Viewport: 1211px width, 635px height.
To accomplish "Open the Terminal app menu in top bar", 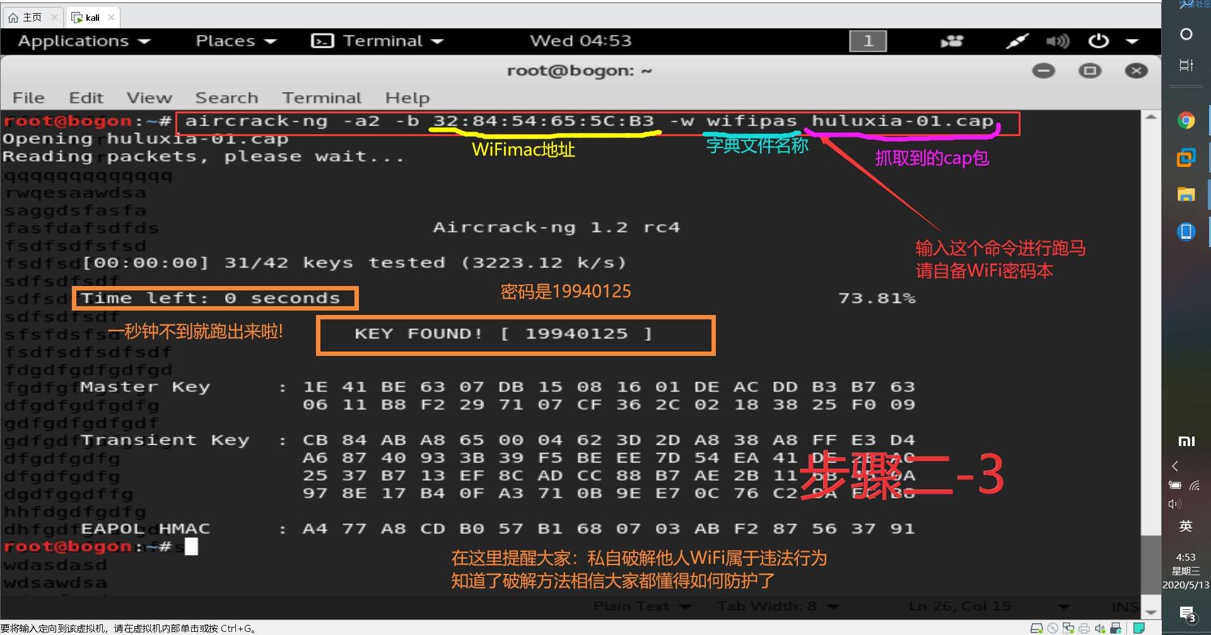I will (x=377, y=41).
